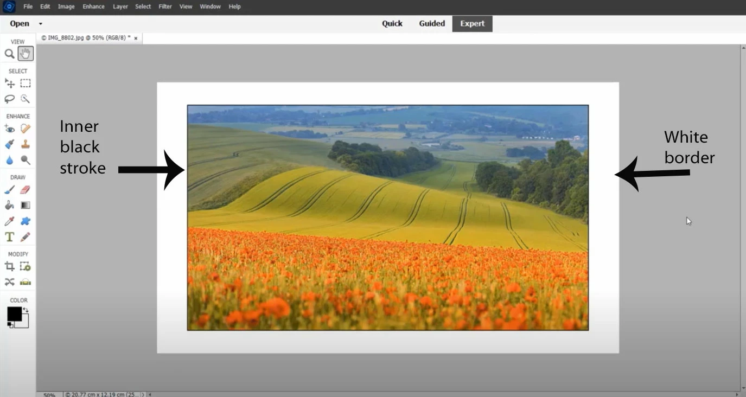The width and height of the screenshot is (746, 397).
Task: Click the Photoshop Elements app logo
Action: click(9, 7)
